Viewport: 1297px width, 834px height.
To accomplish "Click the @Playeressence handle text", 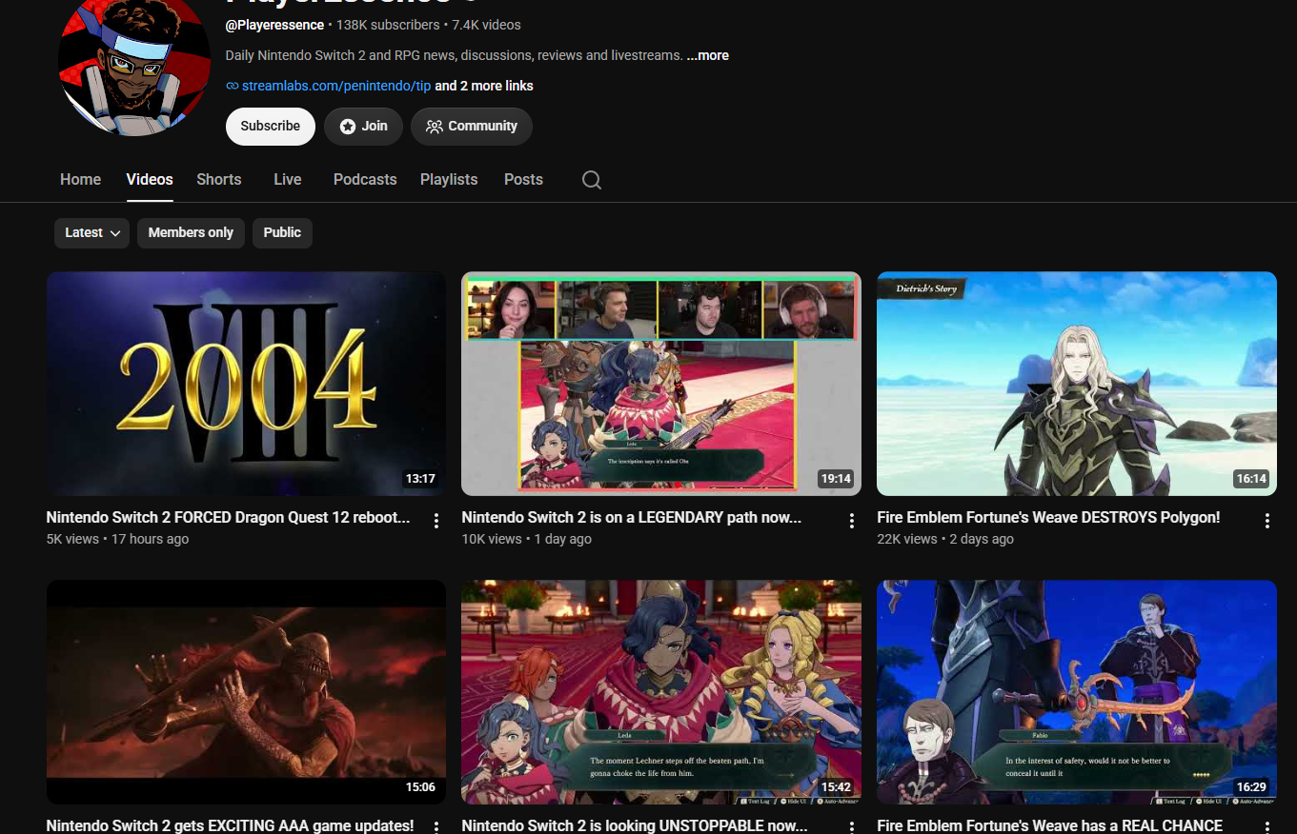I will (x=274, y=25).
